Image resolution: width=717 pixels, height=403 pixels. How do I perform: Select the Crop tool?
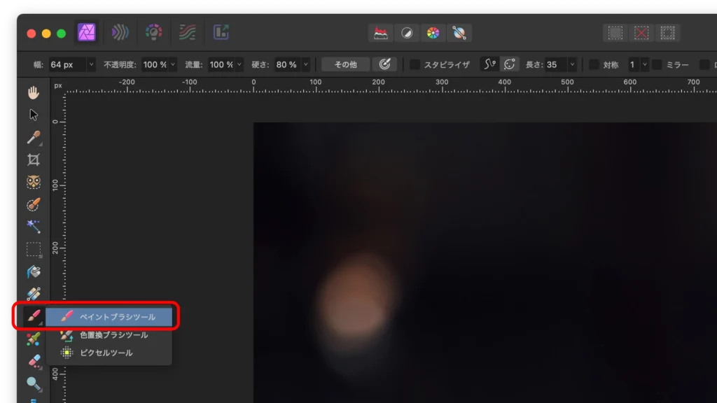point(34,160)
